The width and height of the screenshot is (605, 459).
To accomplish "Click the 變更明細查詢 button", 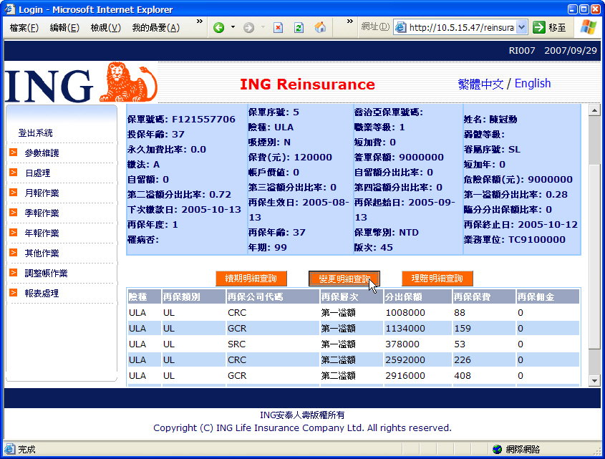I will [x=344, y=279].
